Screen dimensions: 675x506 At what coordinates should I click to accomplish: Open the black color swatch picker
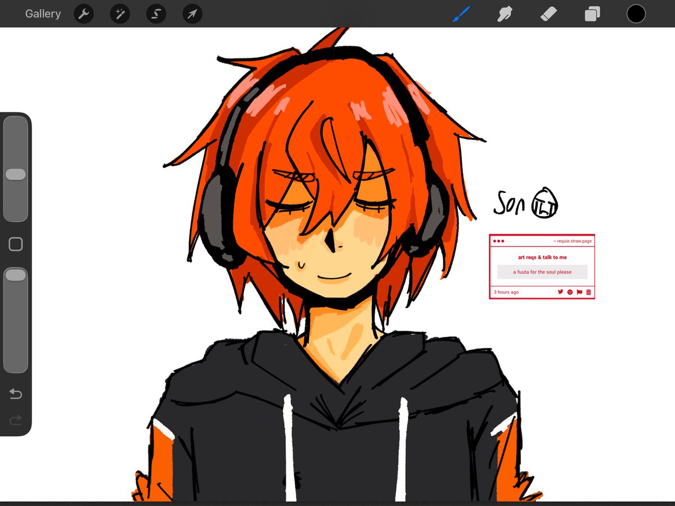636,13
